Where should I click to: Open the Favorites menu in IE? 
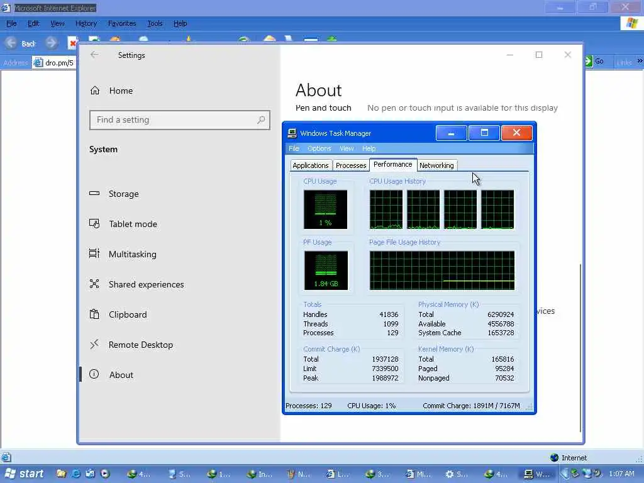point(121,23)
